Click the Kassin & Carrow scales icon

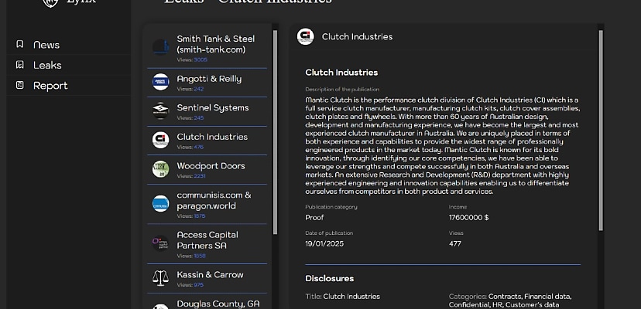point(161,278)
